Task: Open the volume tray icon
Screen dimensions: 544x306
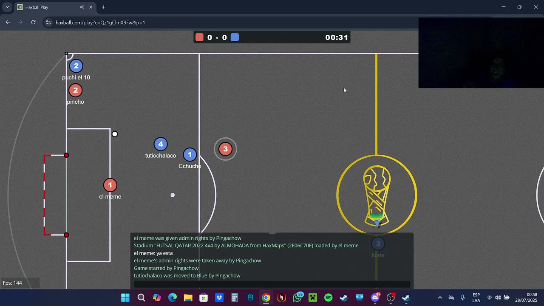Action: (x=498, y=297)
